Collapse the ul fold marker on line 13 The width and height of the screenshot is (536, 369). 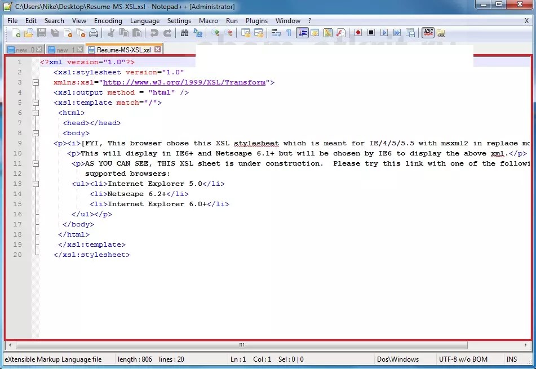tap(36, 184)
